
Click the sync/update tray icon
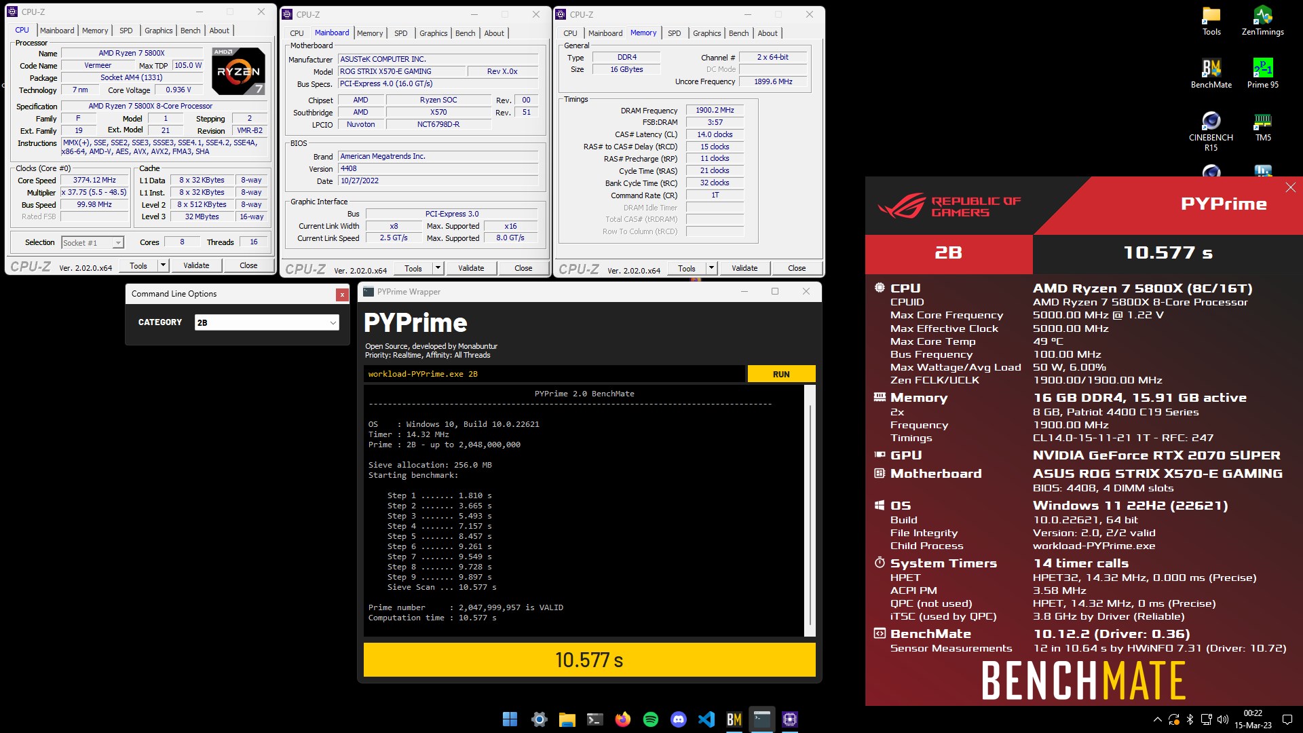1173,719
